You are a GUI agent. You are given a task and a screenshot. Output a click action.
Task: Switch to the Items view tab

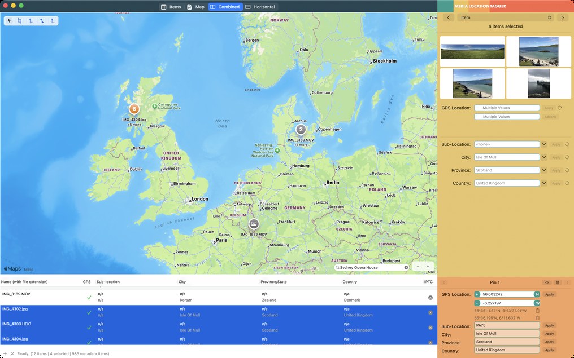point(171,7)
